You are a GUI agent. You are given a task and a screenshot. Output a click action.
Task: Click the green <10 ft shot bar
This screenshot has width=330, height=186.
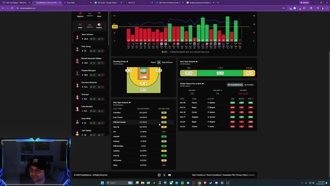click(220, 73)
